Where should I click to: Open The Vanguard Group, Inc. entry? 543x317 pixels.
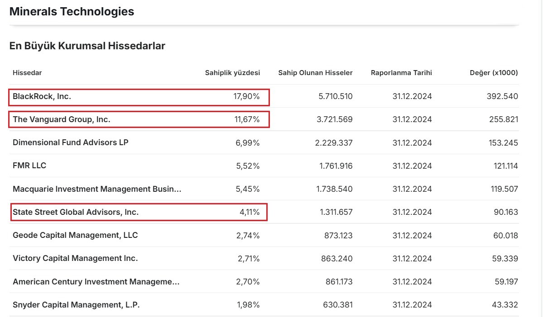[62, 119]
